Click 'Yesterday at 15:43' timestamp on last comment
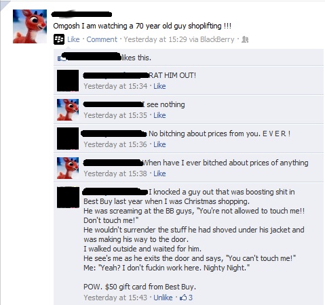The image size is (325, 305). click(115, 298)
